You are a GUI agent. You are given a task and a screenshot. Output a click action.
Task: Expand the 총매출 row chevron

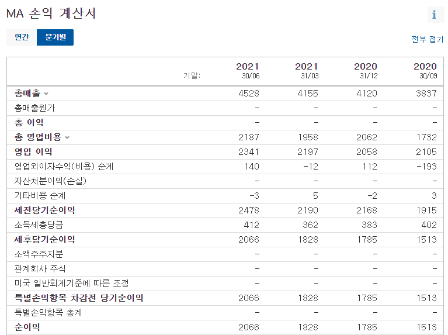46,94
